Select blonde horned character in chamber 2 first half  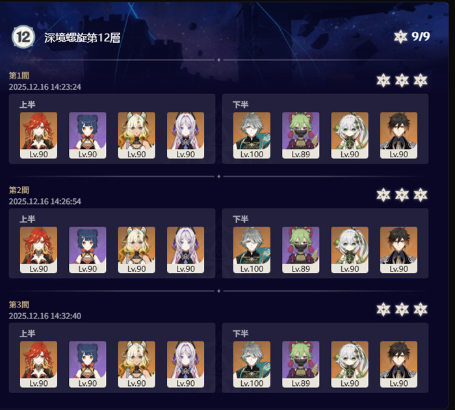tap(136, 250)
